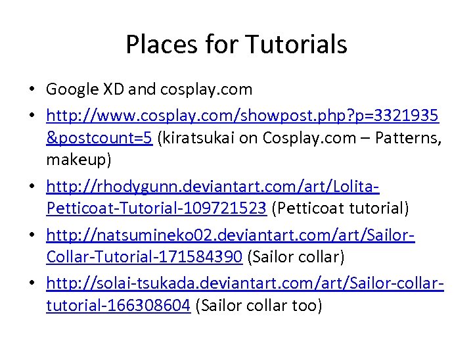
Task: Click the text '(Sailor collar too)'
Action: click(259, 305)
